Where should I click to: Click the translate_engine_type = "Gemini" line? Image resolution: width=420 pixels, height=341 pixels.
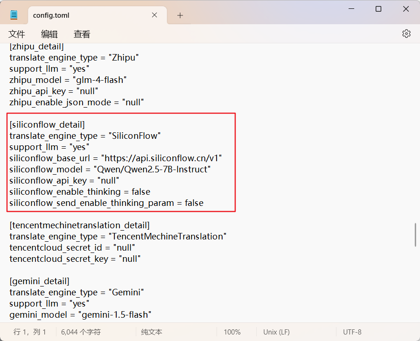pyautogui.click(x=77, y=293)
